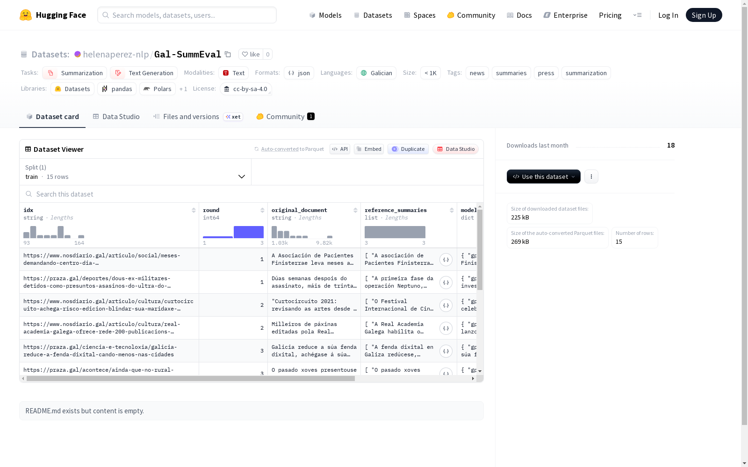Like the Gal-SummEval dataset
The image size is (748, 467).
pos(251,54)
